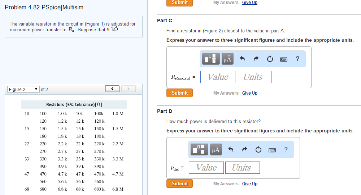Open µÅ symbols menu in Part C
Screen dimensions: 361x195
227,59
